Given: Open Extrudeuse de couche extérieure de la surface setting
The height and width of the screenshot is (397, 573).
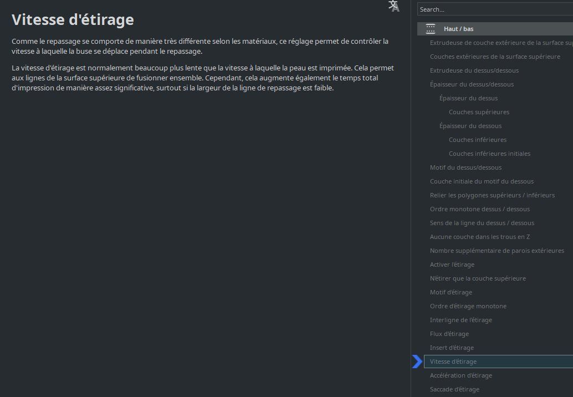Looking at the screenshot, I should [502, 43].
